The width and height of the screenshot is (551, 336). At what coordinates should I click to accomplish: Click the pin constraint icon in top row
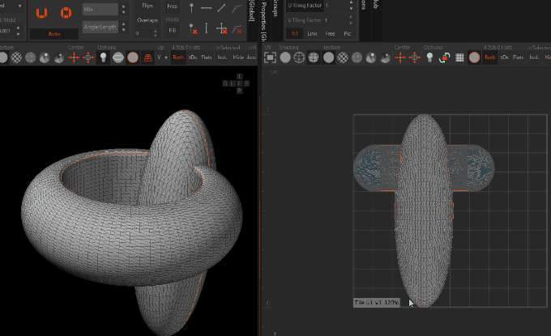(x=191, y=8)
